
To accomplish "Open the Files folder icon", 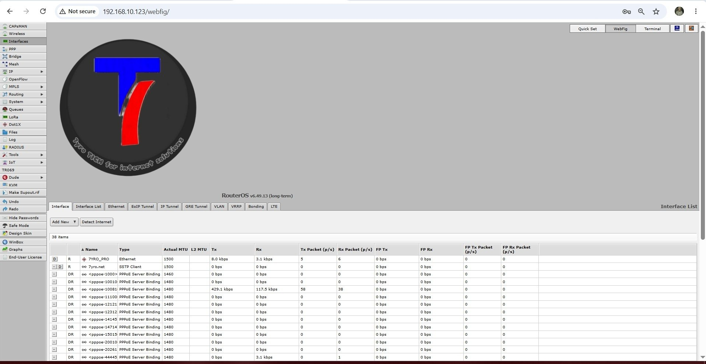I will (x=5, y=132).
